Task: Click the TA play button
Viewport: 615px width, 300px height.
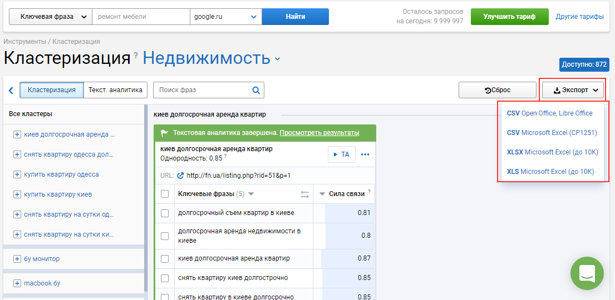Action: coord(342,154)
